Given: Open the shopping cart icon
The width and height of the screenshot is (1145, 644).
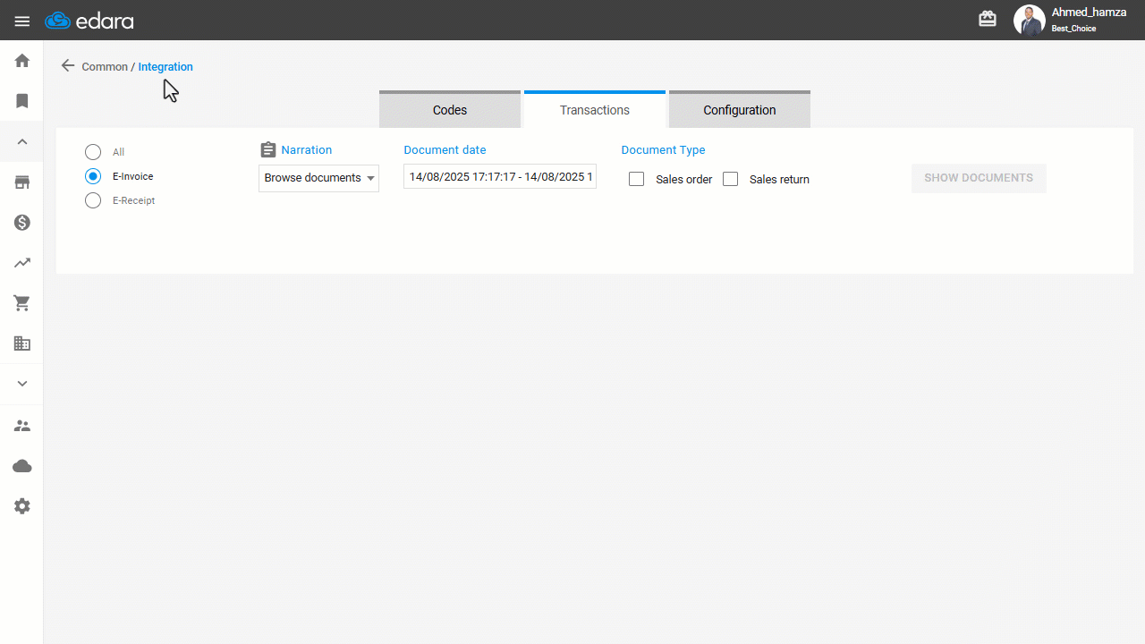Looking at the screenshot, I should (22, 303).
